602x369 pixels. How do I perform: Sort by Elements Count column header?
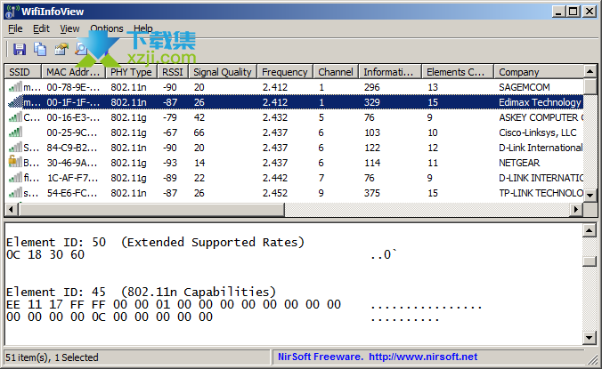coord(457,72)
